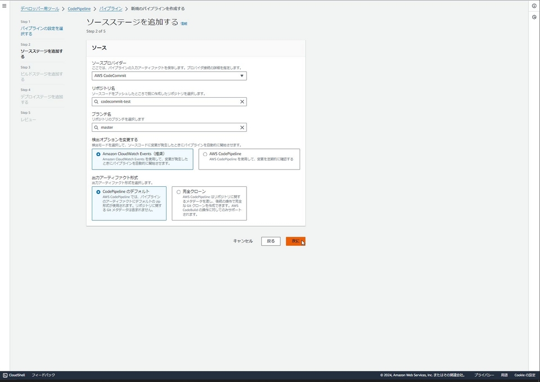Clear the codecommit-test repository field with the X icon
Screen dimensions: 540x382
242,101
